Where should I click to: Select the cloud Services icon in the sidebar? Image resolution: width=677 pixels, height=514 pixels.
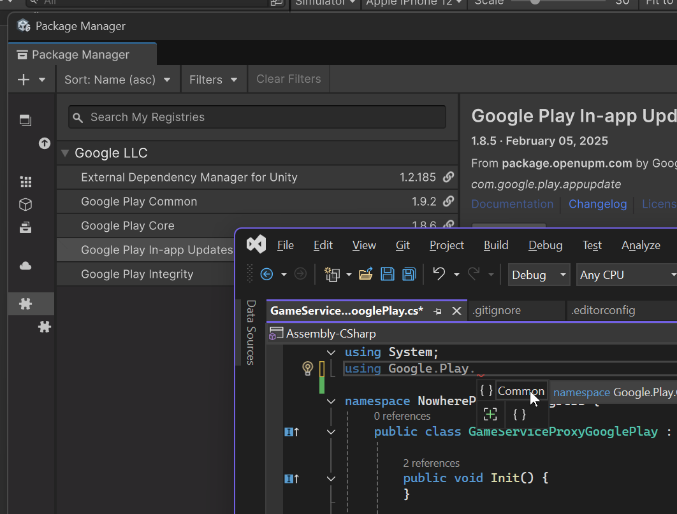pos(26,266)
